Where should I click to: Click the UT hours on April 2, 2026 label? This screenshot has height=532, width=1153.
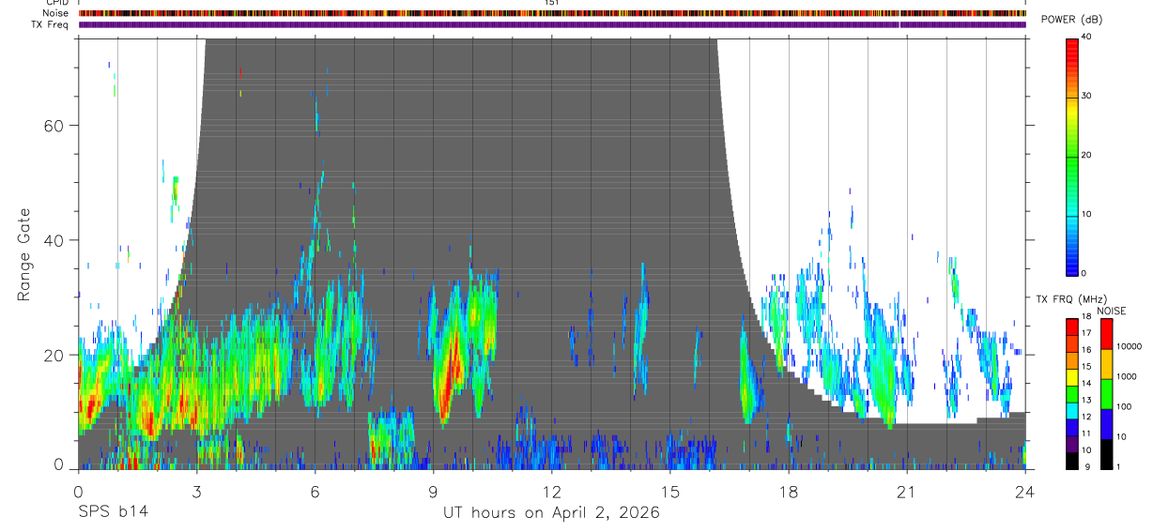click(x=551, y=513)
